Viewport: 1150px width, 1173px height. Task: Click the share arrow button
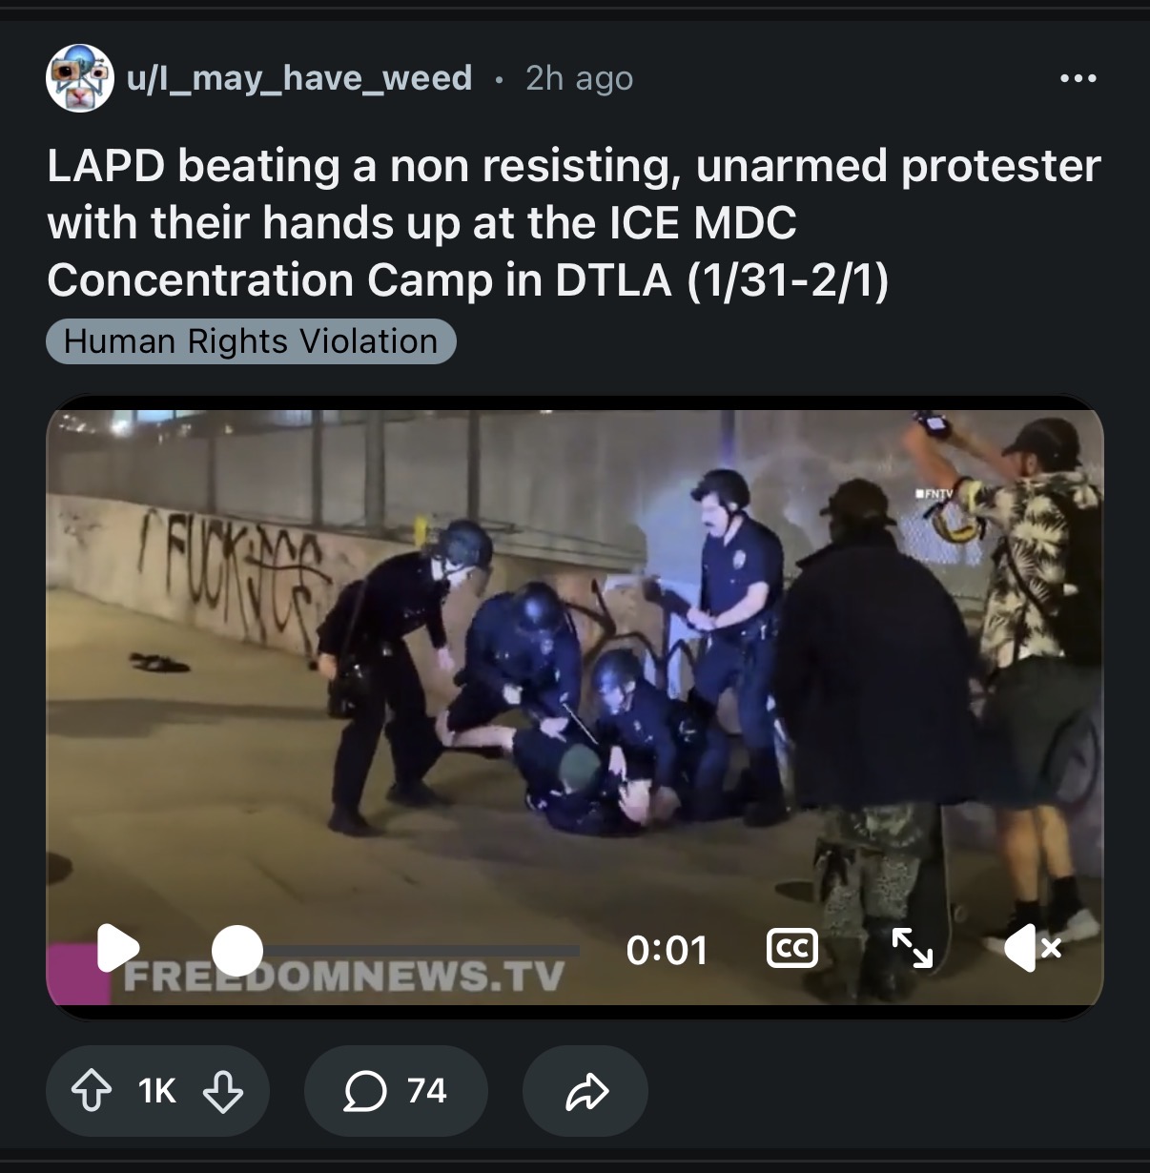[x=585, y=1091]
